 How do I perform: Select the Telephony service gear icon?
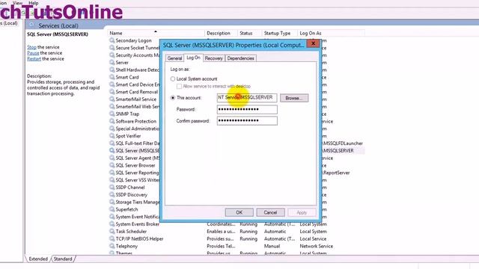(112, 246)
